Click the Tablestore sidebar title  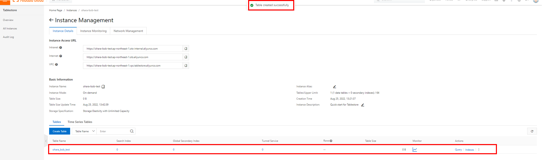click(x=10, y=10)
